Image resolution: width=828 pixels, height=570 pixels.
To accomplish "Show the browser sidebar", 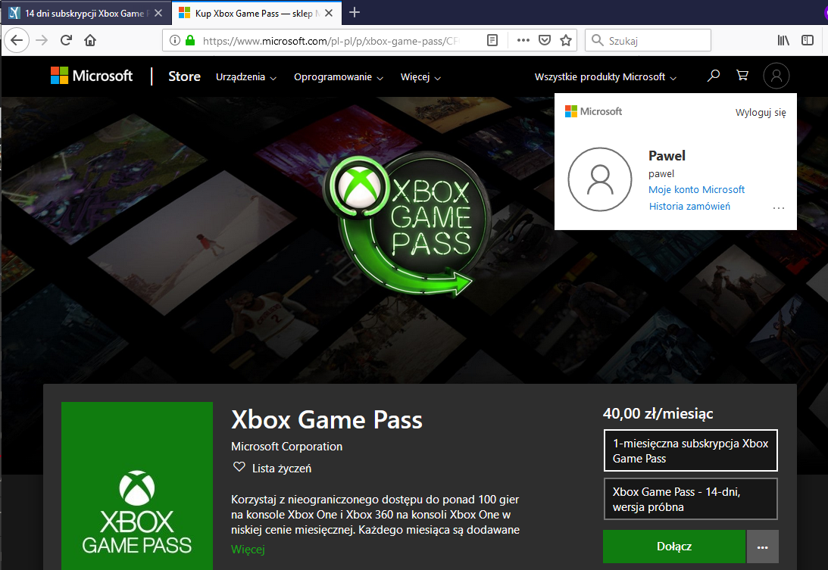I will [808, 40].
